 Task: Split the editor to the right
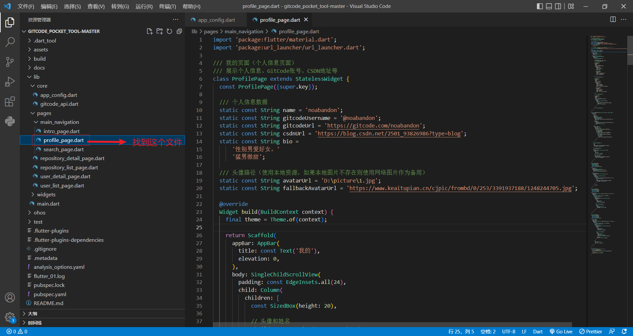pyautogui.click(x=613, y=19)
